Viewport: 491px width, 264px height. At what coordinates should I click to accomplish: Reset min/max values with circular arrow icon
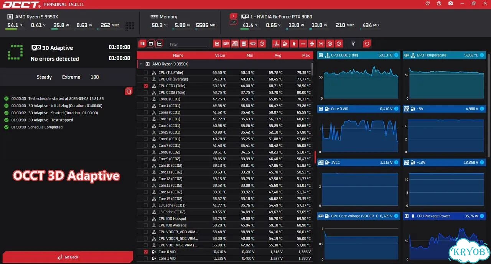click(367, 44)
